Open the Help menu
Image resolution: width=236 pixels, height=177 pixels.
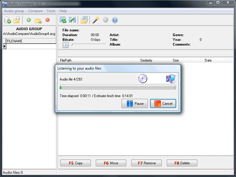tap(63, 11)
